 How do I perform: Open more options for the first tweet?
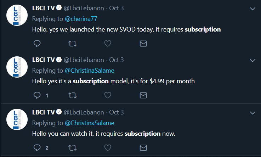coord(253,9)
